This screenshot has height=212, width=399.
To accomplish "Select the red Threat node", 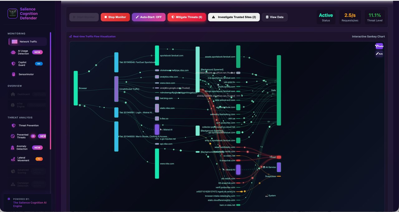I will pyautogui.click(x=279, y=157).
